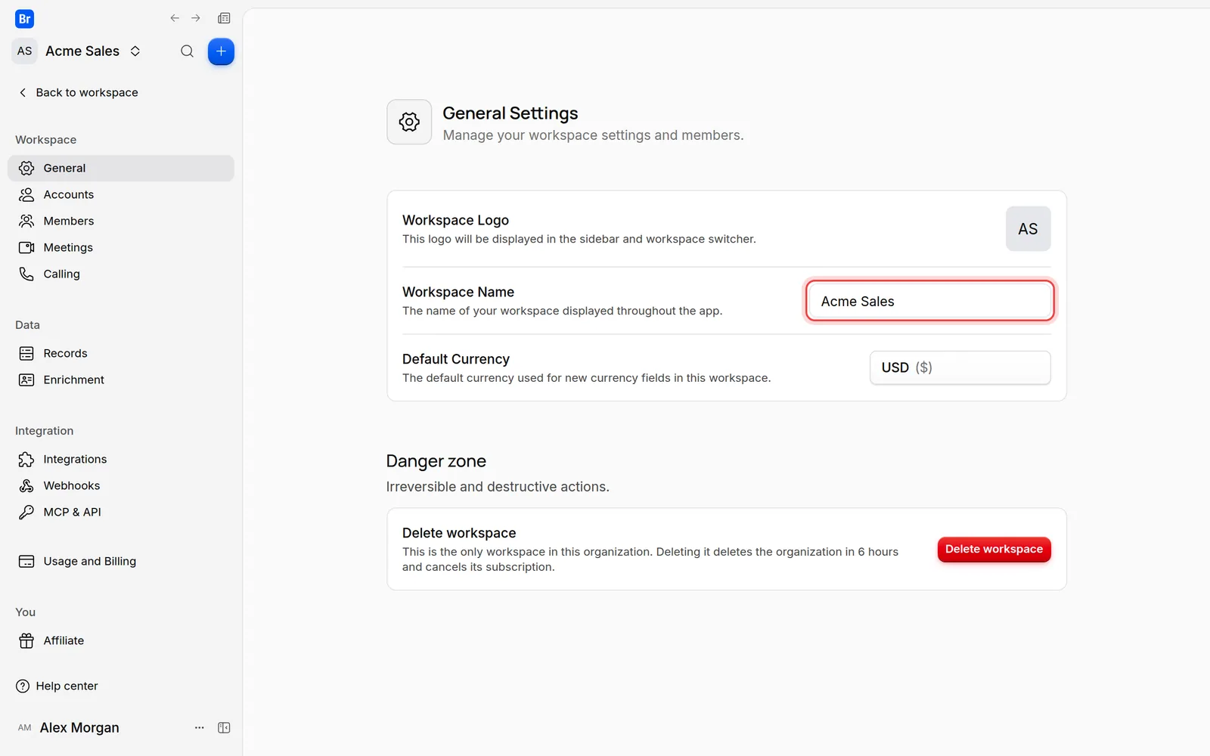Click the blue plus create button
This screenshot has width=1210, height=756.
coord(221,51)
